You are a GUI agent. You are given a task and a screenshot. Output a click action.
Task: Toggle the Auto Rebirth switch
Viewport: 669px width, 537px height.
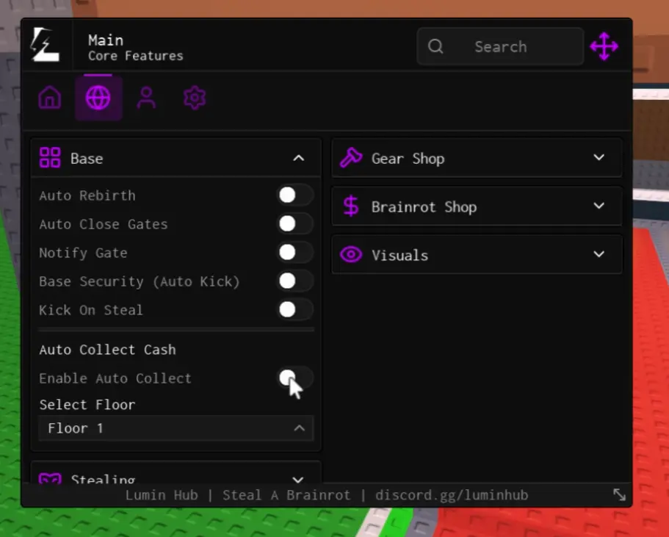[x=294, y=195]
